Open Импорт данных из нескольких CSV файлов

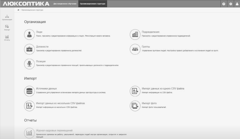[60, 103]
